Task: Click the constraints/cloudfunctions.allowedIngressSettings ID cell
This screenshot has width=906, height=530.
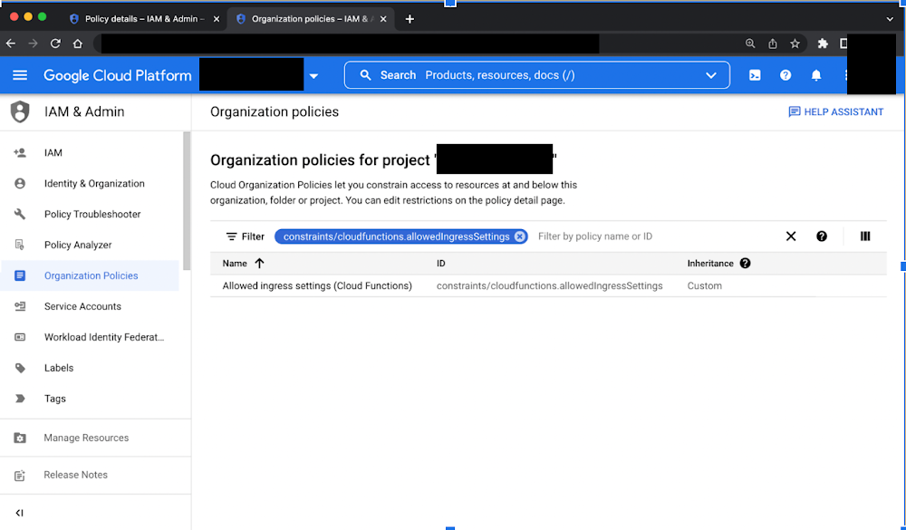Action: click(x=550, y=285)
